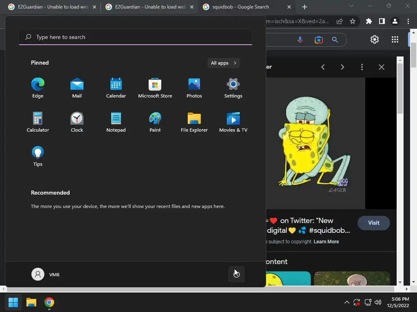
Task: Open Chrome tab search dropdown
Action: (351, 6)
